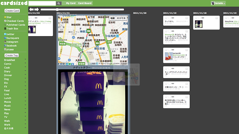The image size is (239, 134).
Task: Click the terada user avatar icon
Action: (x=213, y=3)
